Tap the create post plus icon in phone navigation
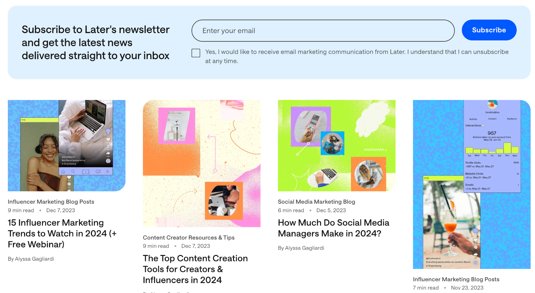The height and width of the screenshot is (293, 535). point(86,172)
